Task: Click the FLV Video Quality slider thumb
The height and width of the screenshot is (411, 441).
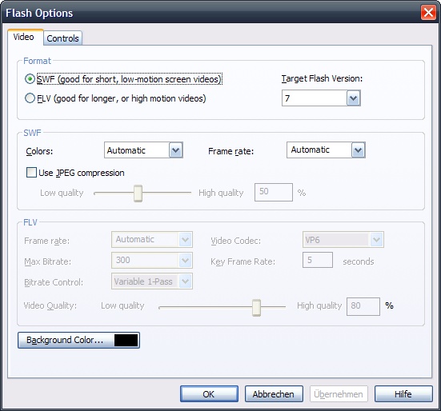Action: pos(256,308)
